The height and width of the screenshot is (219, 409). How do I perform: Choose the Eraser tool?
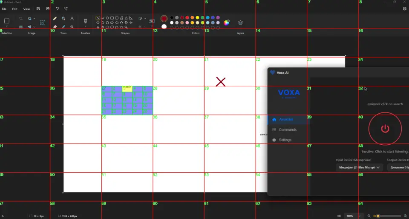click(55, 27)
